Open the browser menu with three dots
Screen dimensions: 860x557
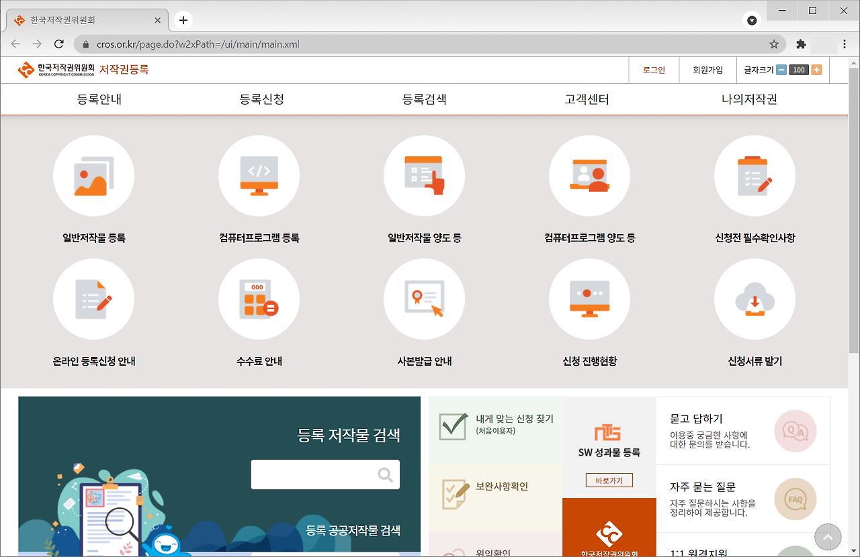[x=844, y=43]
